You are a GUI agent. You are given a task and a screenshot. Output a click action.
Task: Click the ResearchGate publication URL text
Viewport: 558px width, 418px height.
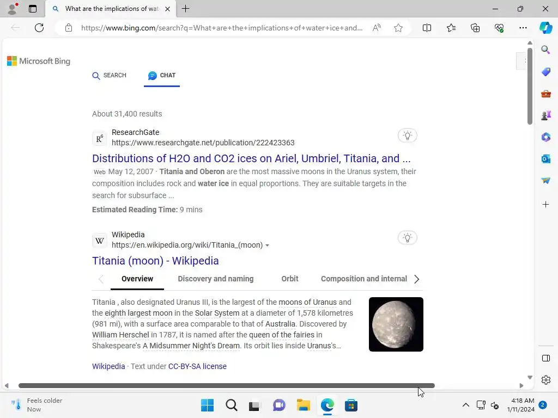tap(203, 143)
